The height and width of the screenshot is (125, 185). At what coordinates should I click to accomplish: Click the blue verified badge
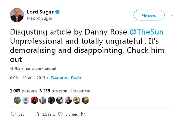tap(58, 12)
